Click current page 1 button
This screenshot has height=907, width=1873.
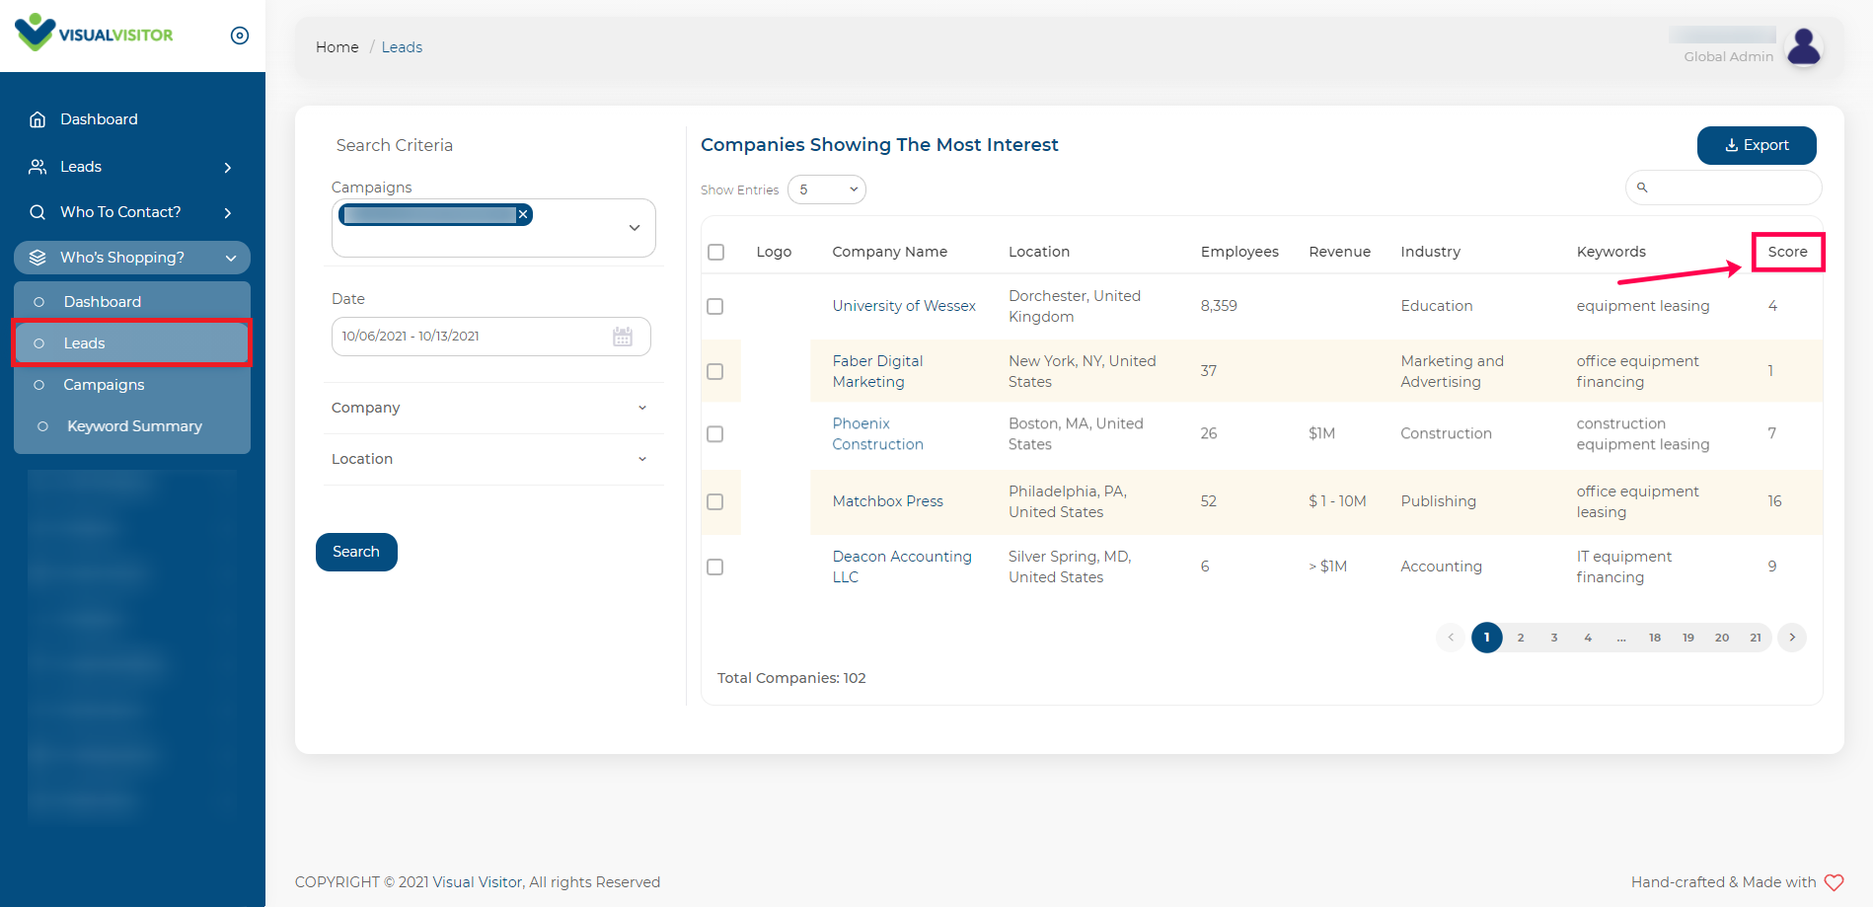(x=1486, y=638)
